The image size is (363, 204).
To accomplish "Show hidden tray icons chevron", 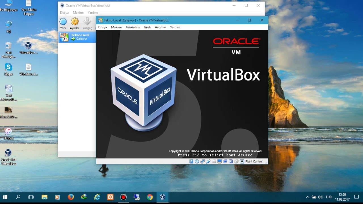I will point(307,197).
